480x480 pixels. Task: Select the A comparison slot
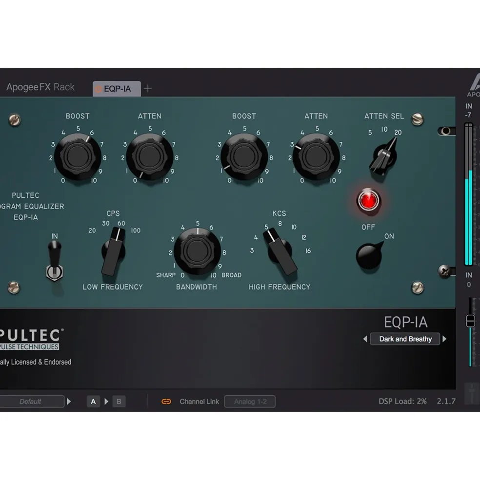[x=93, y=402]
